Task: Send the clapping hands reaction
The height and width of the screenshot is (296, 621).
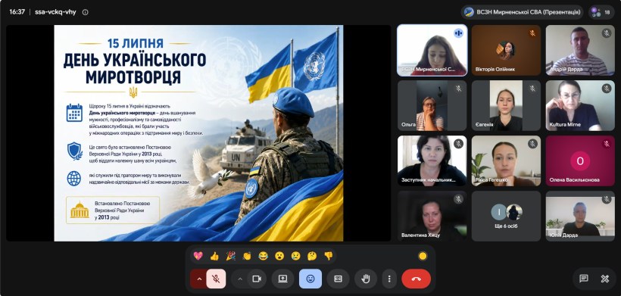Action: (x=247, y=256)
